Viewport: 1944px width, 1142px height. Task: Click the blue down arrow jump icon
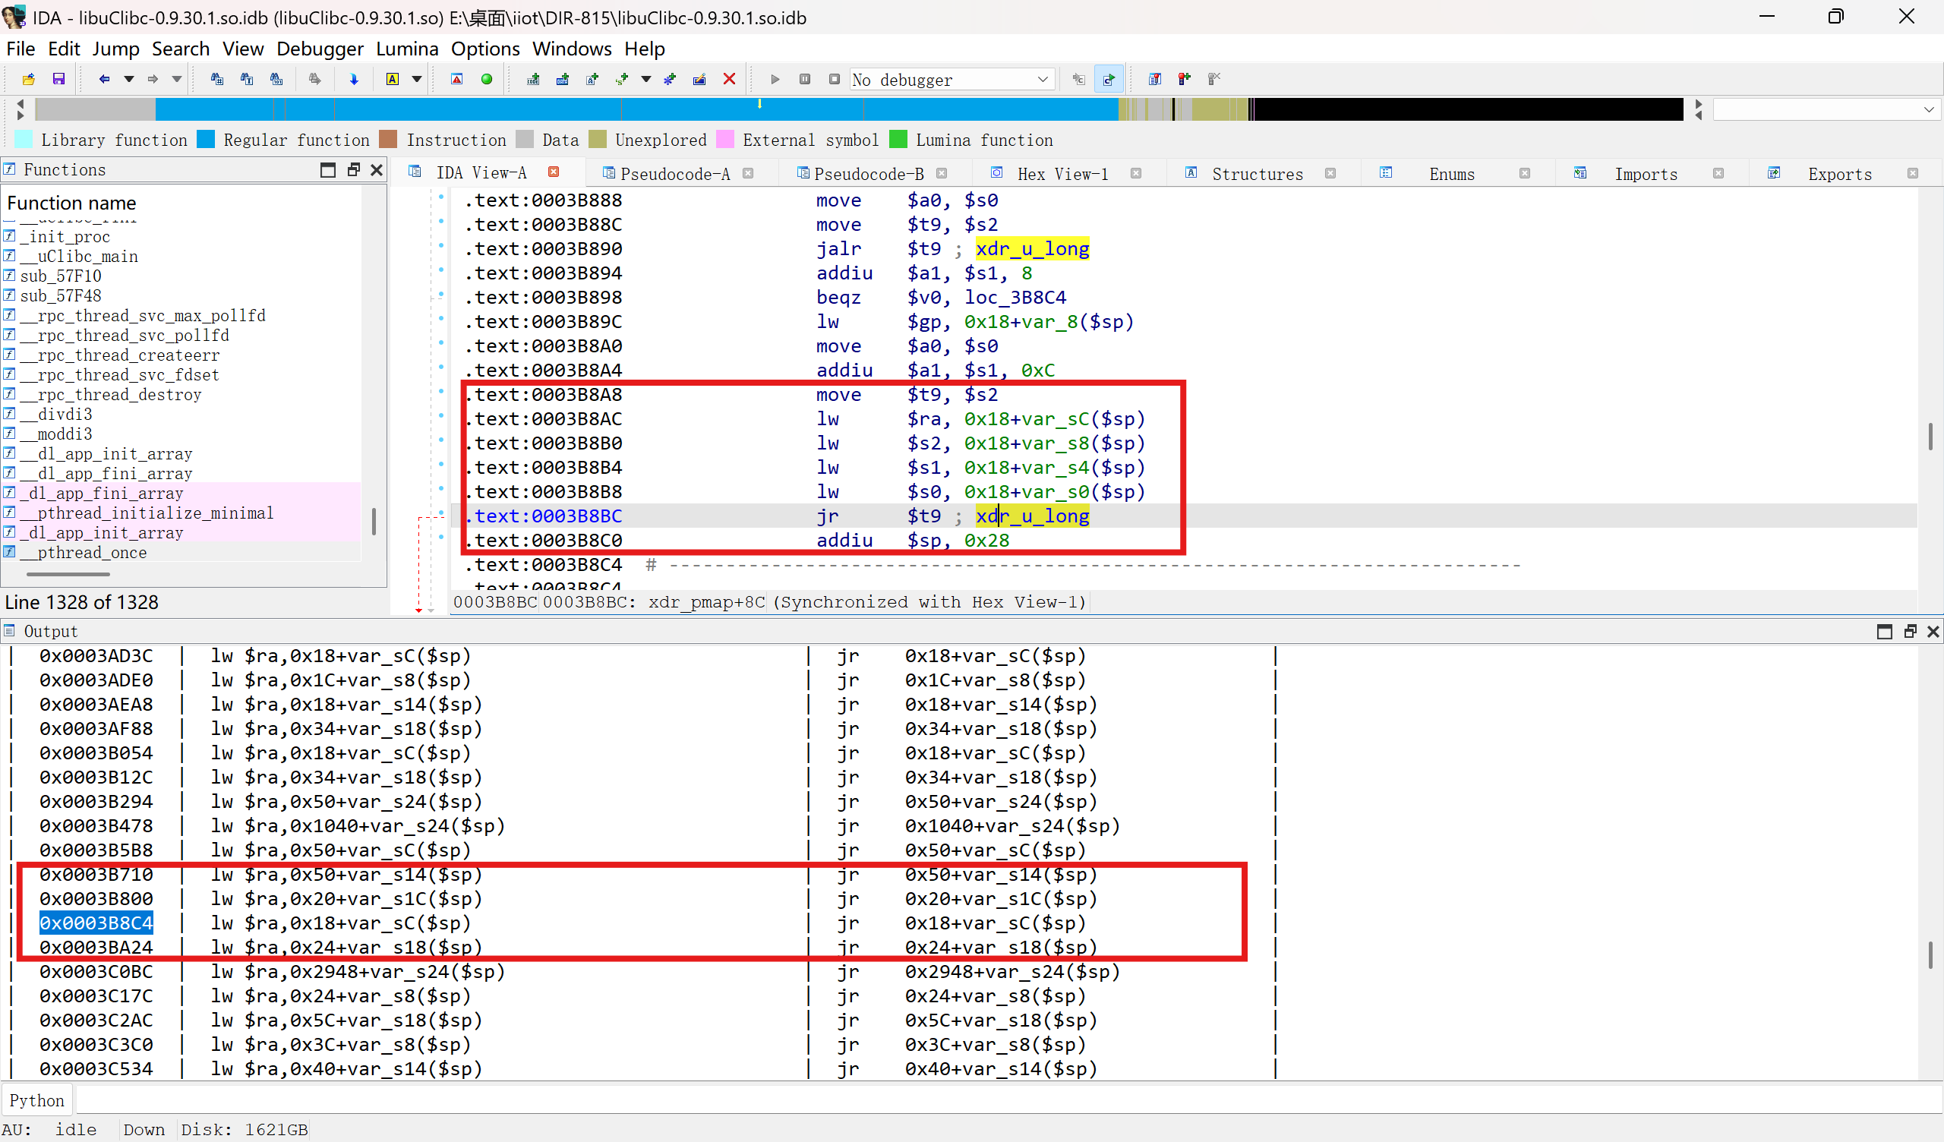point(354,80)
